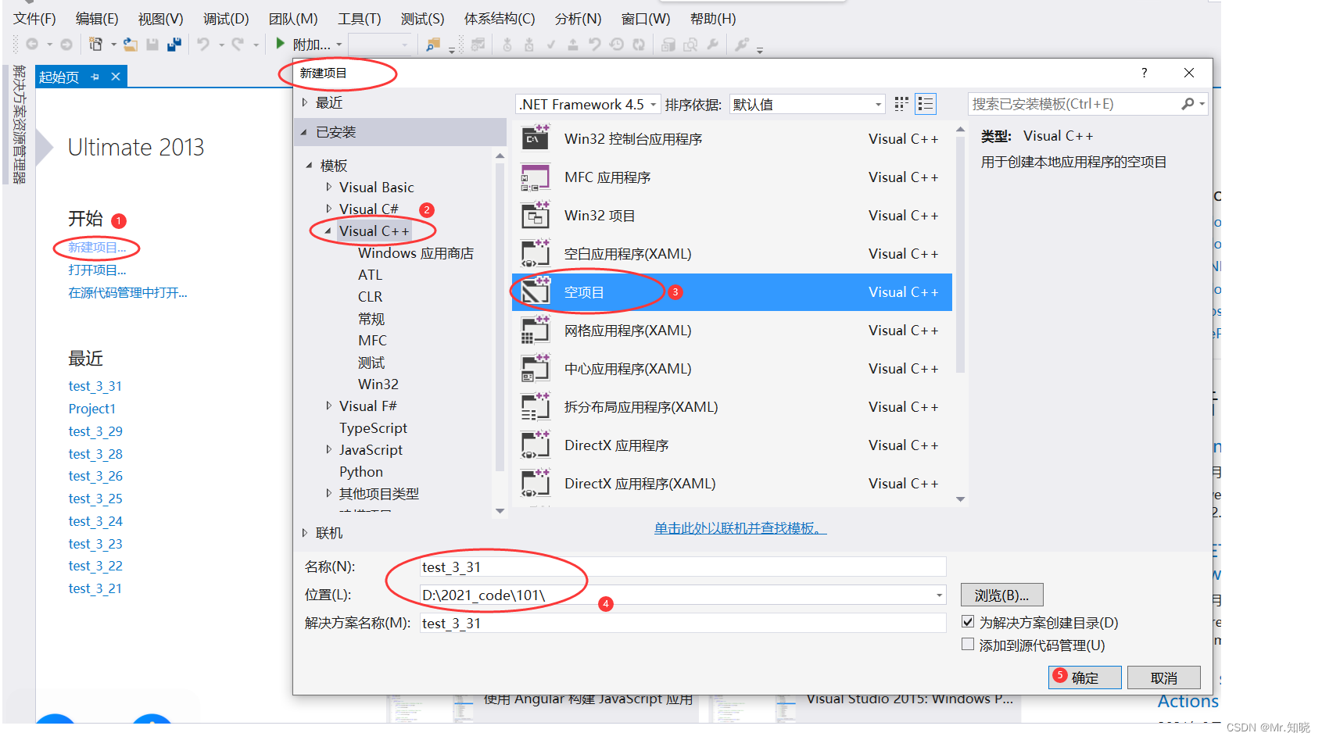This screenshot has width=1322, height=740.
Task: Open the 位置 path dropdown arrow
Action: [939, 595]
